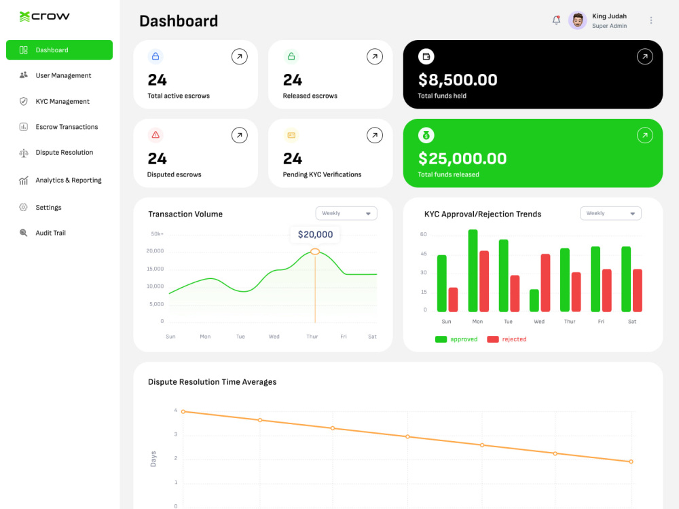
Task: Open the notification bell
Action: click(x=556, y=20)
